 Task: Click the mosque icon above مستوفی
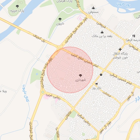[93, 8]
